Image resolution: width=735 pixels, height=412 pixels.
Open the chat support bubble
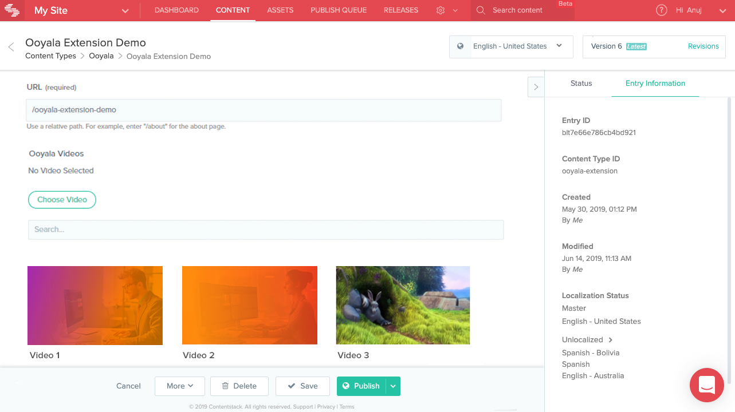(707, 385)
